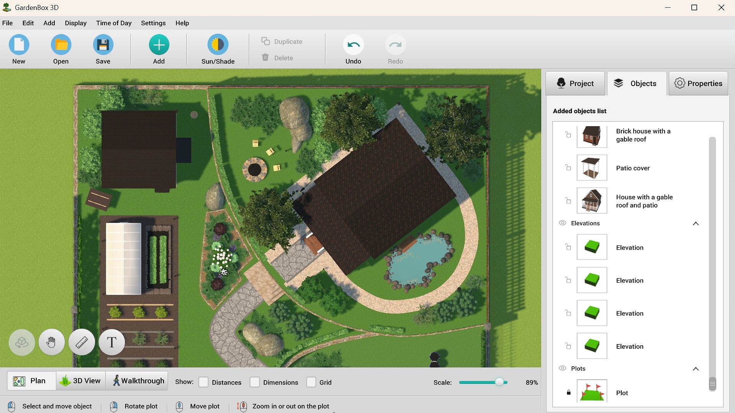735x413 pixels.
Task: Unlock the Plot object
Action: pos(568,392)
